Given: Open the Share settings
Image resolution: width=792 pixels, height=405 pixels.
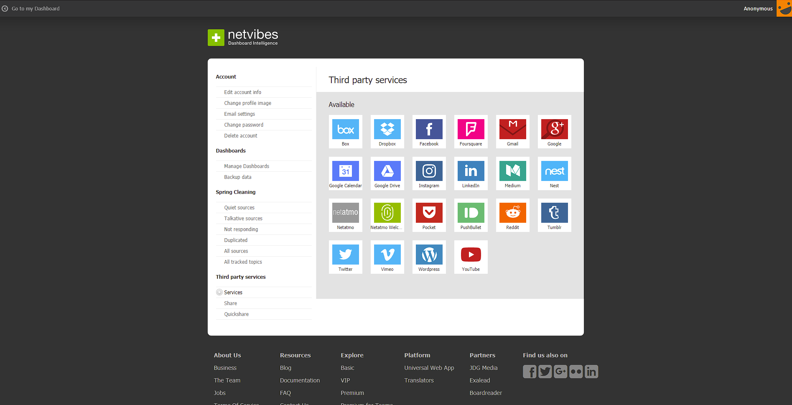Looking at the screenshot, I should coord(230,303).
